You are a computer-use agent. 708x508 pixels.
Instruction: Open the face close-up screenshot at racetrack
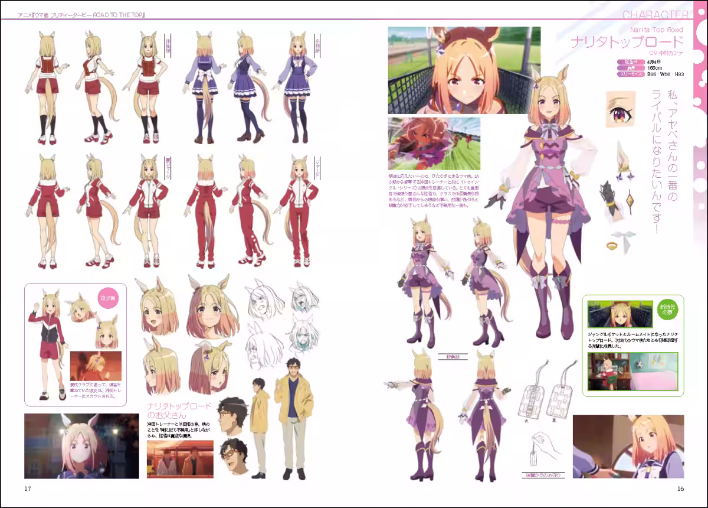[x=464, y=70]
